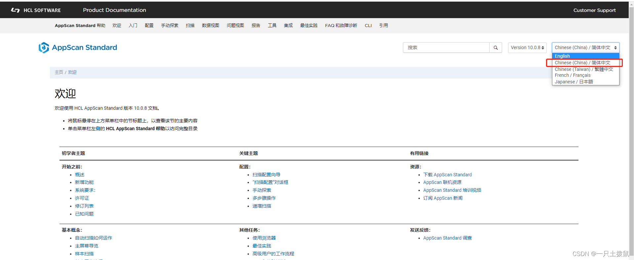Screen dimensions: 634x260
Task: Open the 手动探索 menu item
Action: point(170,25)
